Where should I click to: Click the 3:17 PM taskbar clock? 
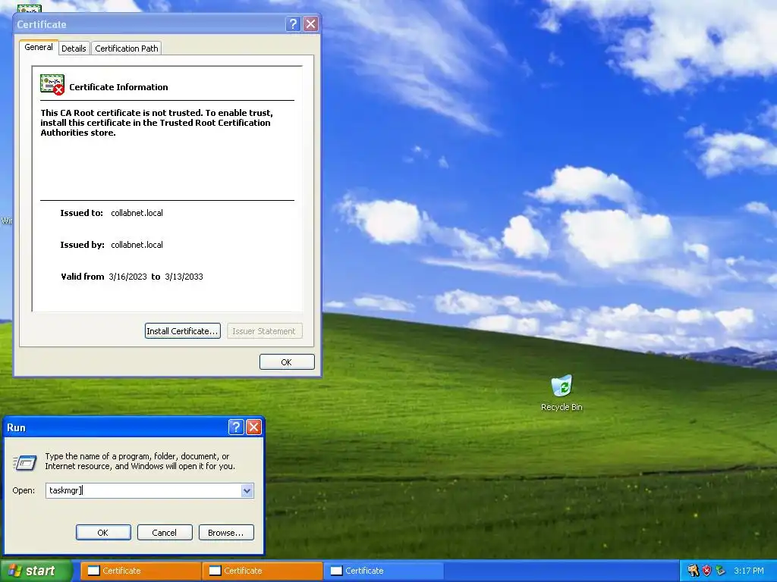point(749,571)
